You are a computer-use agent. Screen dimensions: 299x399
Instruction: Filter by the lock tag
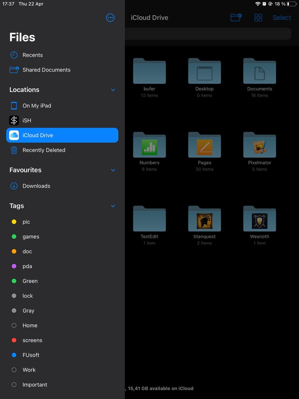(x=62, y=296)
